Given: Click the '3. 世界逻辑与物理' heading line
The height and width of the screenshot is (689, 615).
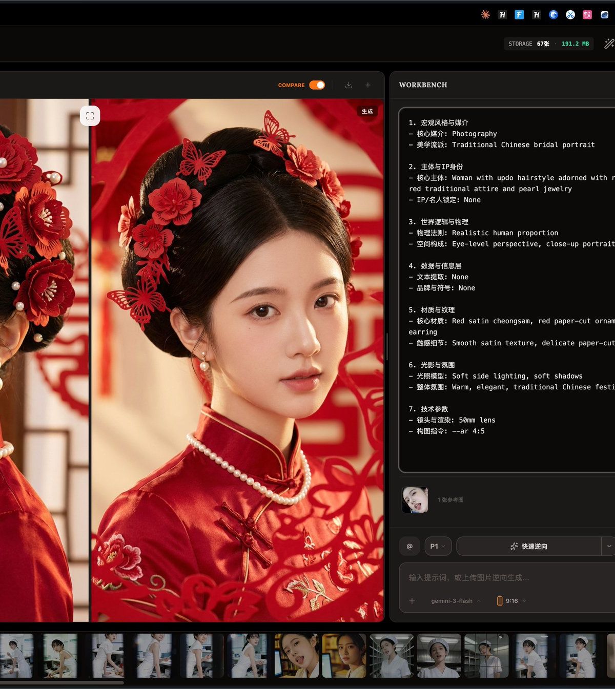Looking at the screenshot, I should point(438,222).
